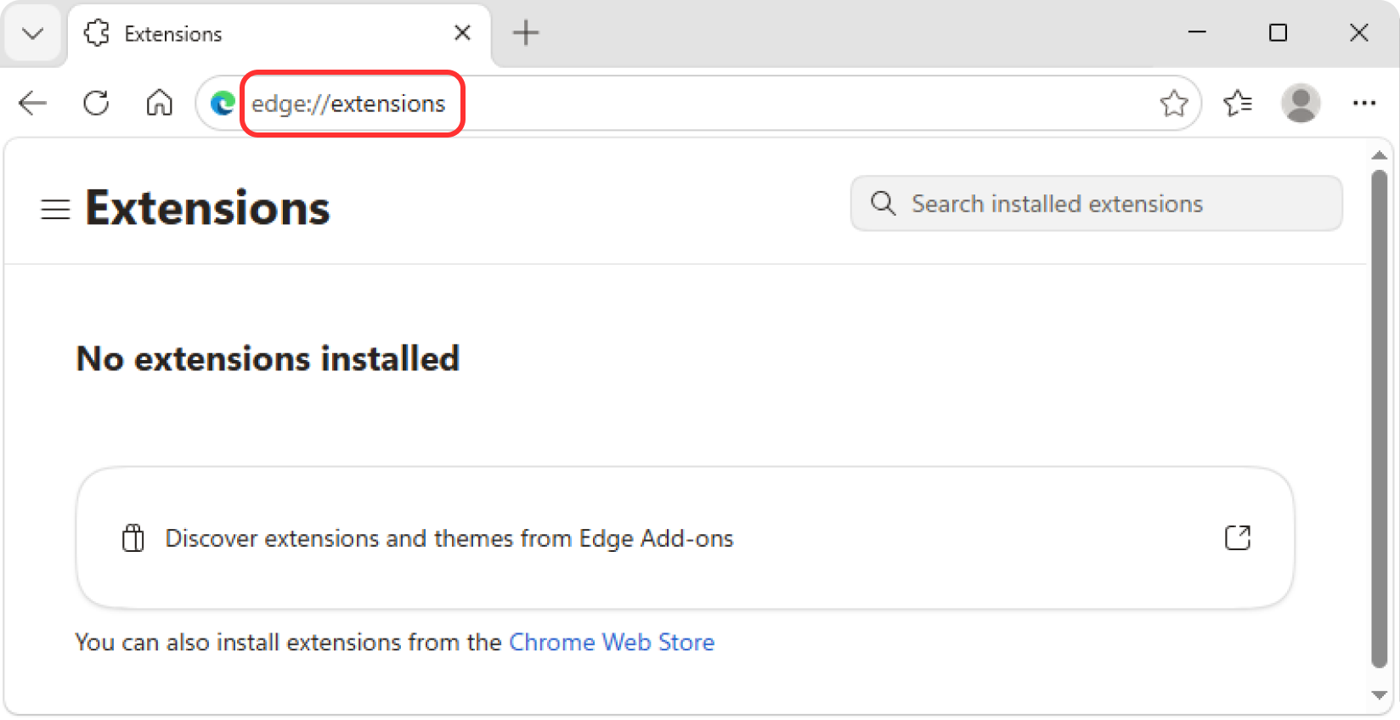Open the Favorites list icon

[x=1238, y=104]
